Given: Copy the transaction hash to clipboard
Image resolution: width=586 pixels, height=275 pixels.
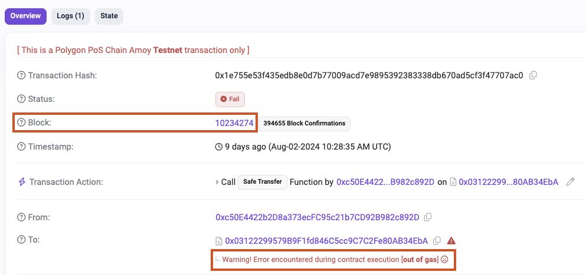Looking at the screenshot, I should pyautogui.click(x=533, y=75).
